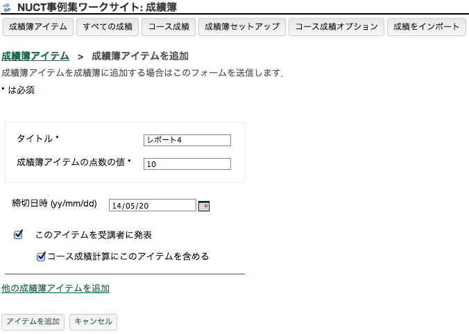This screenshot has width=469, height=334.
Task: Click the NUCT事例集ワークサイト: 成績簿 page title
Action: pyautogui.click(x=96, y=8)
